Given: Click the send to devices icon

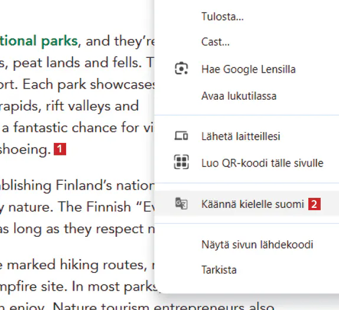Looking at the screenshot, I should pos(181,136).
